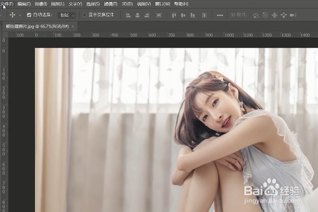Open the three-dots more align options
This screenshot has height=212, width=318.
pos(220,15)
